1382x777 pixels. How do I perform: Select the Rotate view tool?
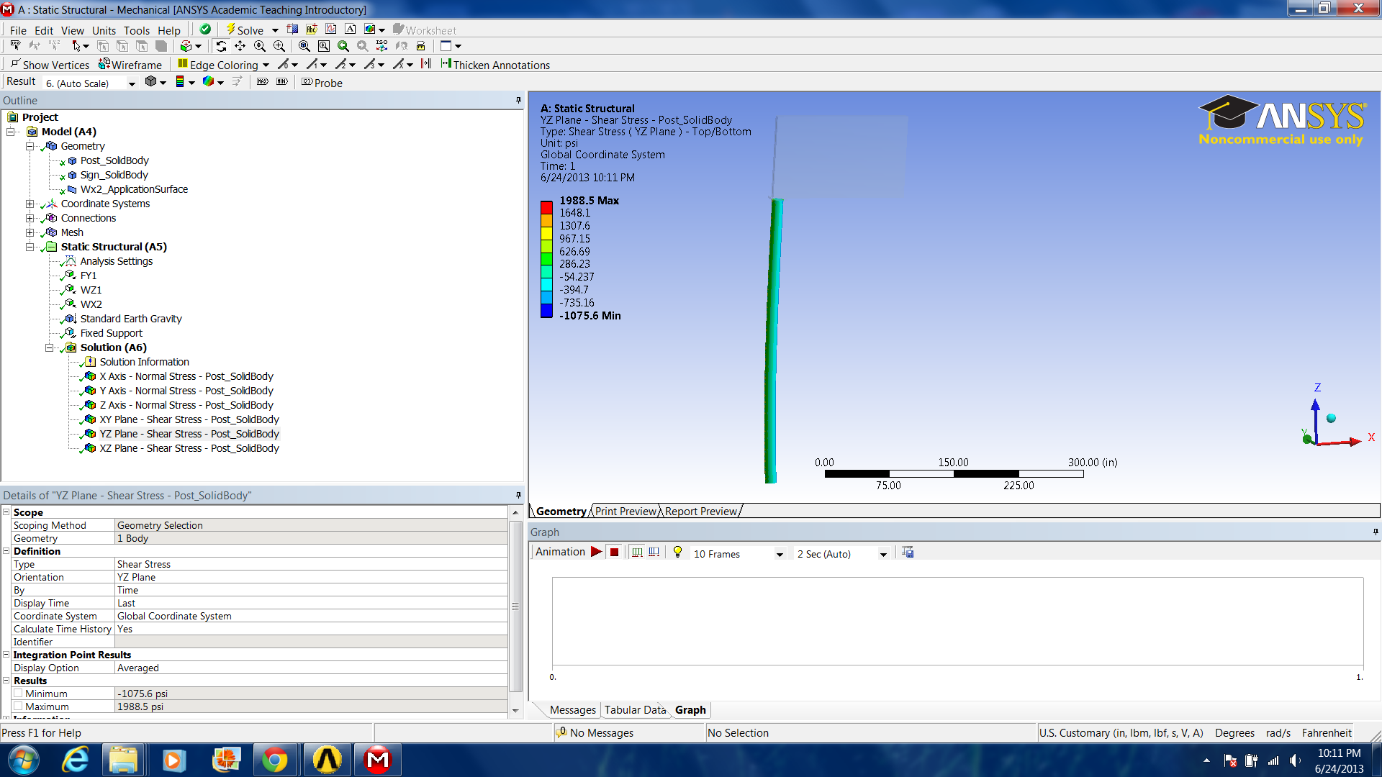pos(221,46)
